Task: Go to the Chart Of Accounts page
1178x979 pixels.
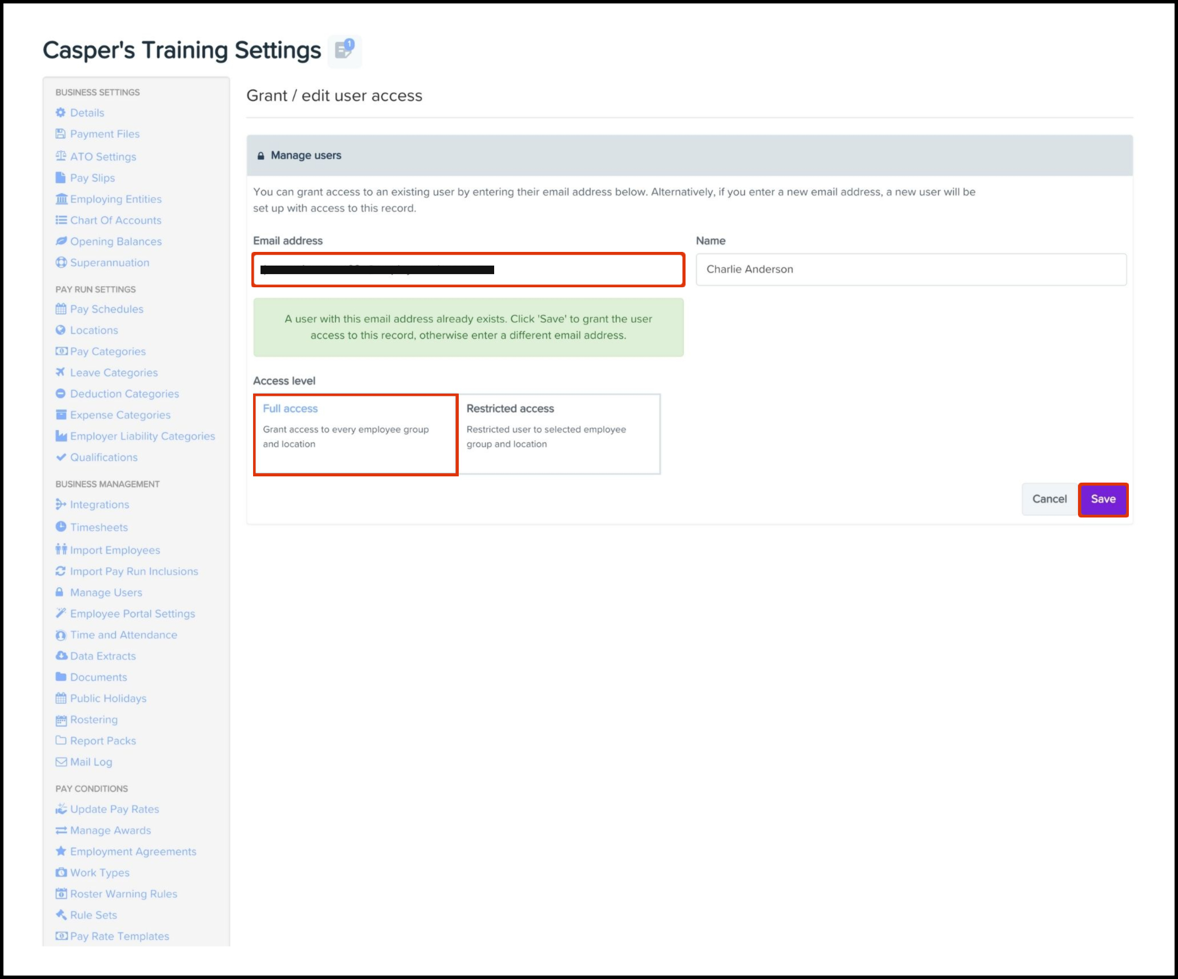Action: (115, 220)
